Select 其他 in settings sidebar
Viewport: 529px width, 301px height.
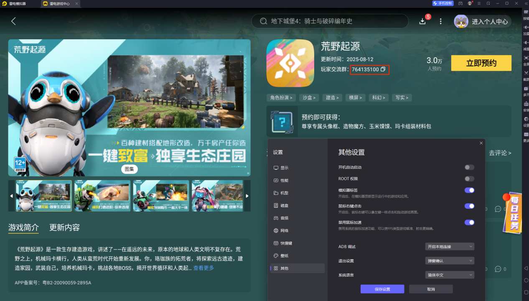point(297,268)
